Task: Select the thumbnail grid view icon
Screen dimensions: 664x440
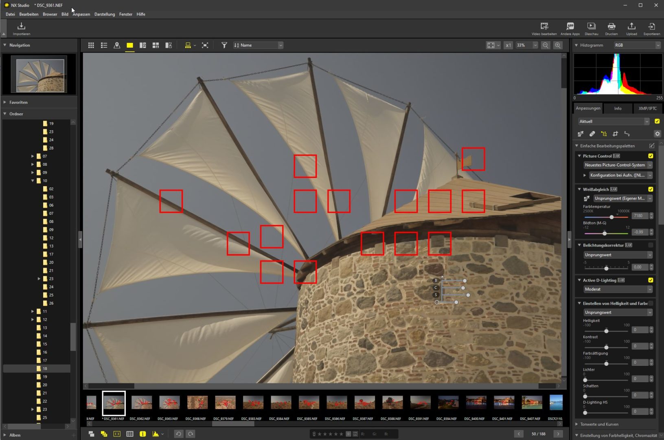Action: point(91,45)
